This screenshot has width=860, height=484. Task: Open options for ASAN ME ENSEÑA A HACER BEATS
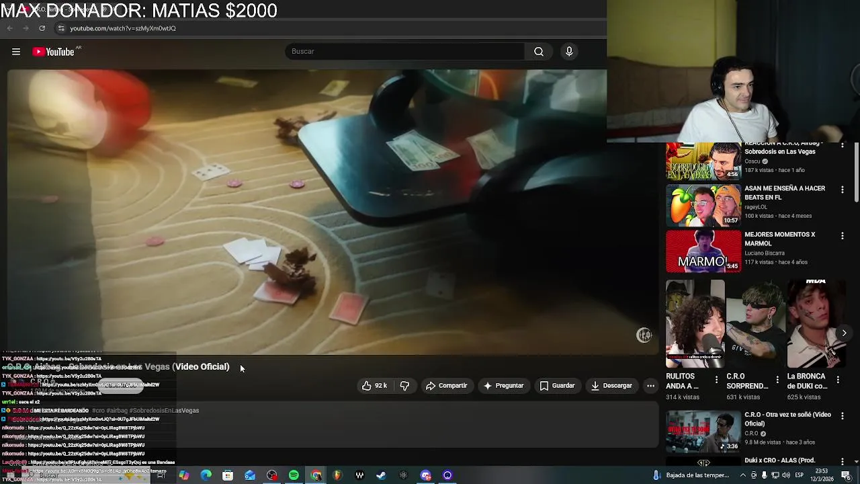842,190
